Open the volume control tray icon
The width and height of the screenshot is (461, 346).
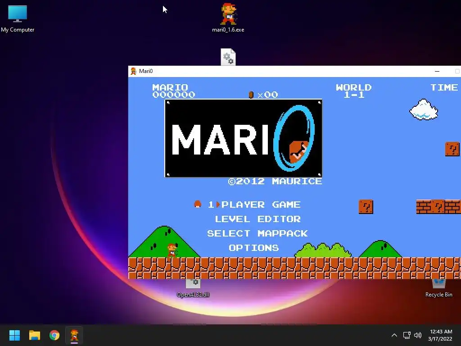coord(417,335)
